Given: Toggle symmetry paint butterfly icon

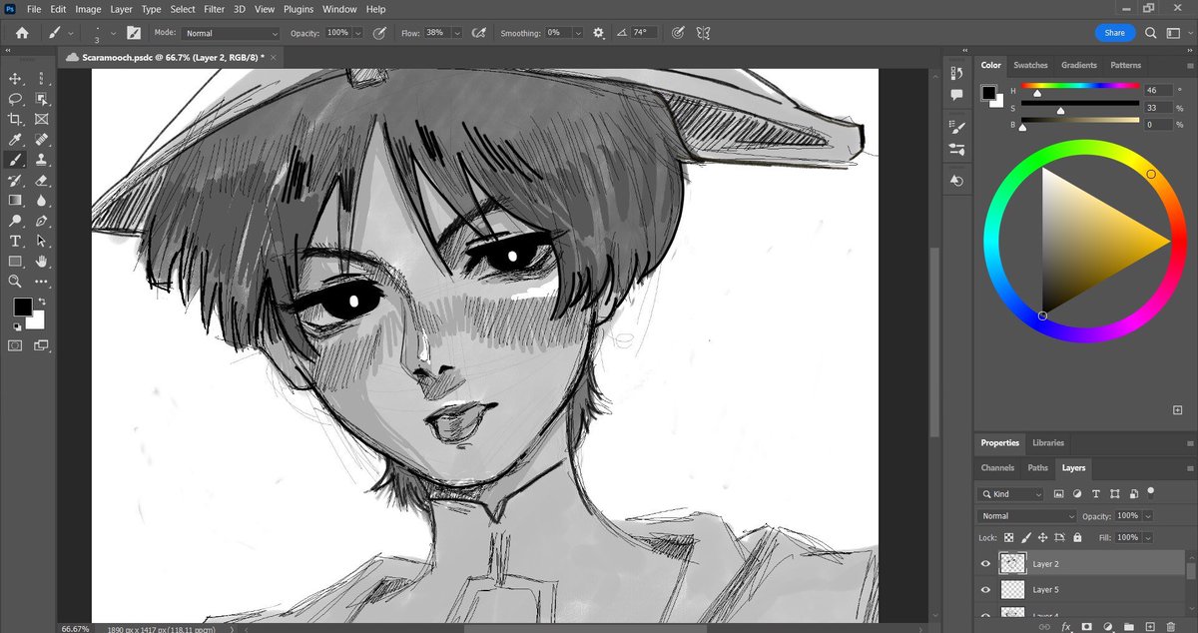Looking at the screenshot, I should click(703, 33).
